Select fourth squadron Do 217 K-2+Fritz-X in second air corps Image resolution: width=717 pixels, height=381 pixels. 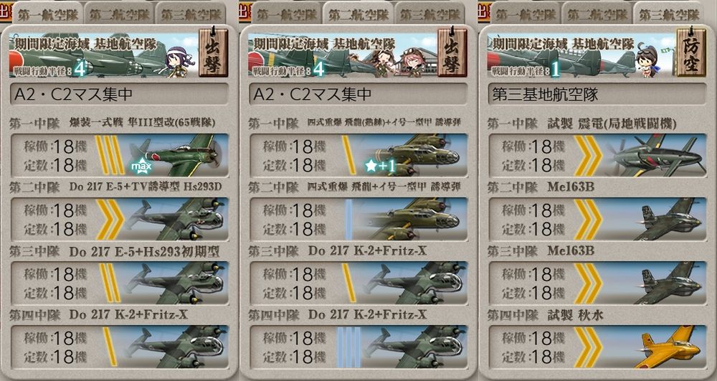pyautogui.click(x=358, y=347)
